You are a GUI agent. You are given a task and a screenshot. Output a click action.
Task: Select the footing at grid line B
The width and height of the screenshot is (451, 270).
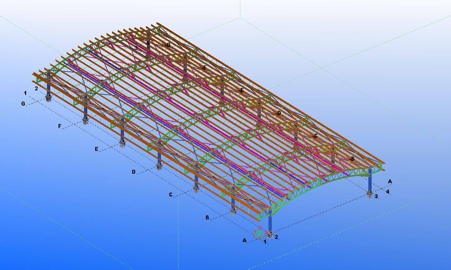pos(233,212)
